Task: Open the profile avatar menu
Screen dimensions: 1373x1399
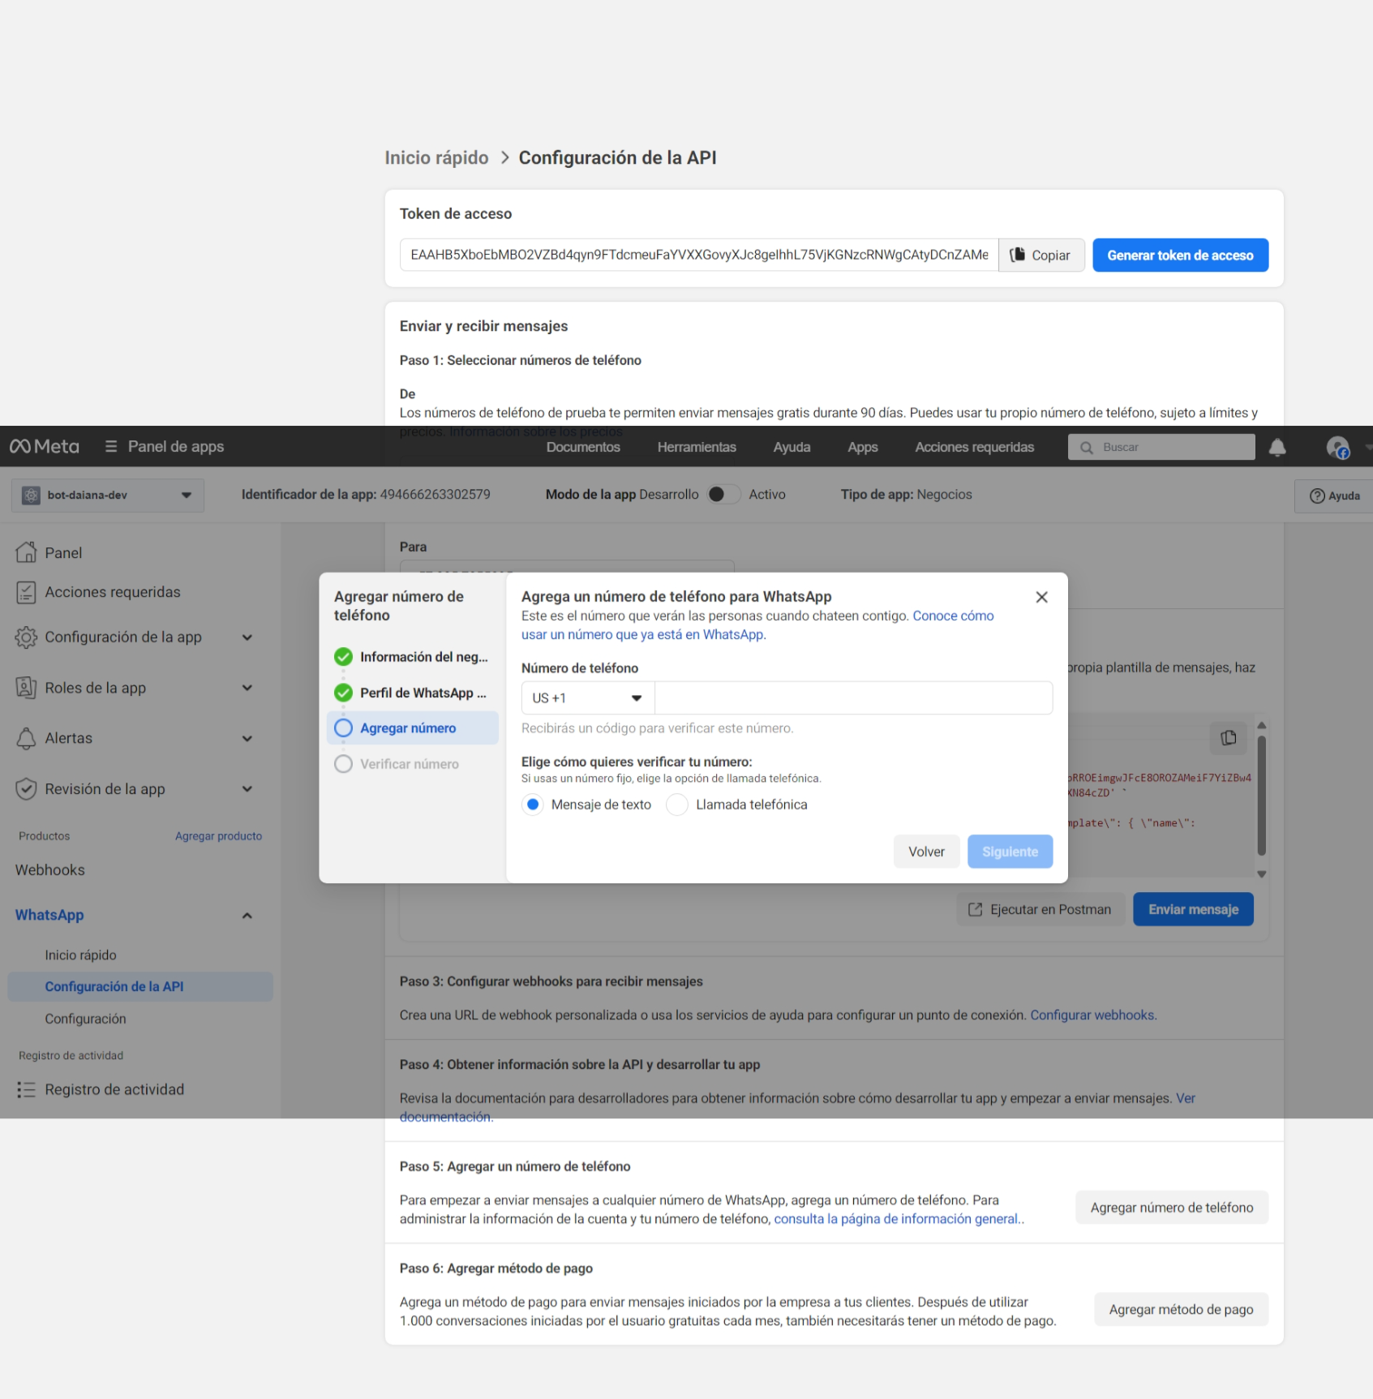Action: (1337, 447)
